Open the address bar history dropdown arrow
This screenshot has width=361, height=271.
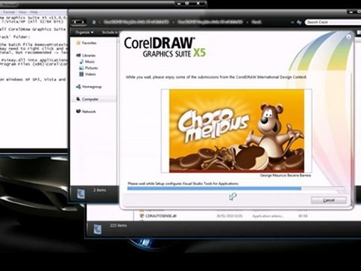[293, 23]
